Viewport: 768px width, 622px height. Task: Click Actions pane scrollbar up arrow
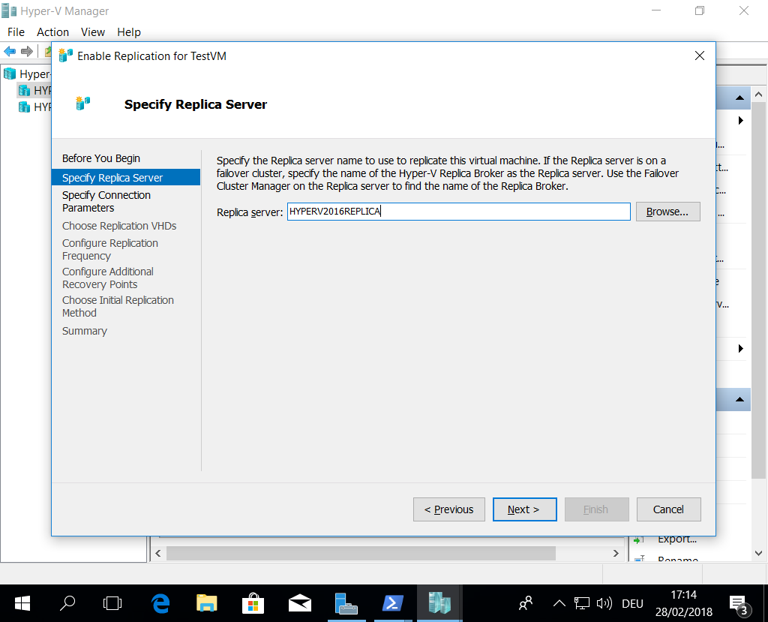(759, 94)
